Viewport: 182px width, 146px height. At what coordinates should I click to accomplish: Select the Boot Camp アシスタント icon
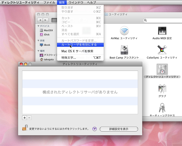pyautogui.click(x=124, y=50)
